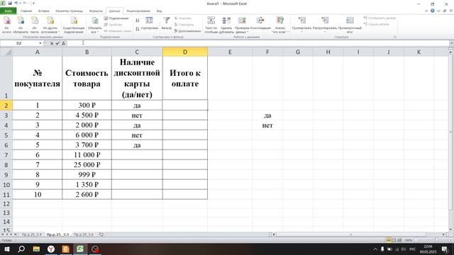Switch to Page Break Preview
The width and height of the screenshot is (454, 255).
click(x=399, y=240)
